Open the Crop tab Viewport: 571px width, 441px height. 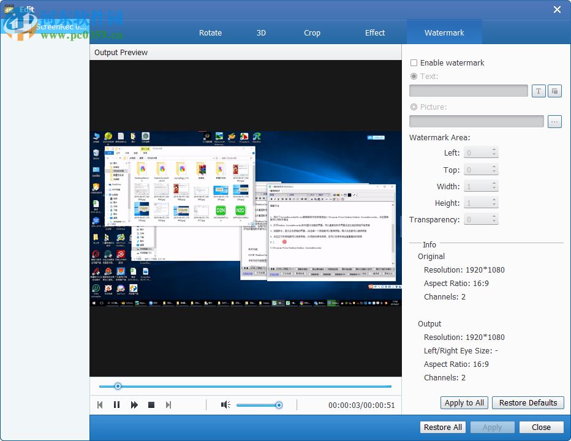312,32
